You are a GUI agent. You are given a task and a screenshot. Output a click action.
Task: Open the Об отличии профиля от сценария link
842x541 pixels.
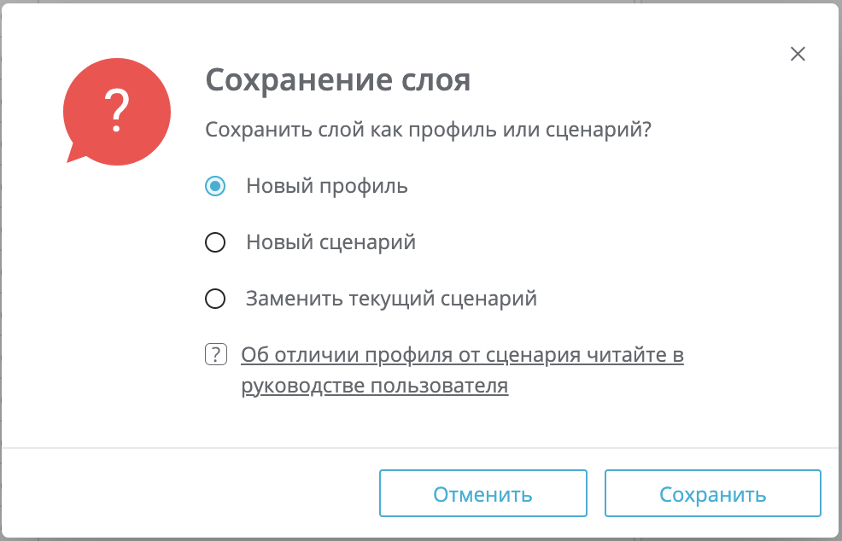tap(462, 355)
